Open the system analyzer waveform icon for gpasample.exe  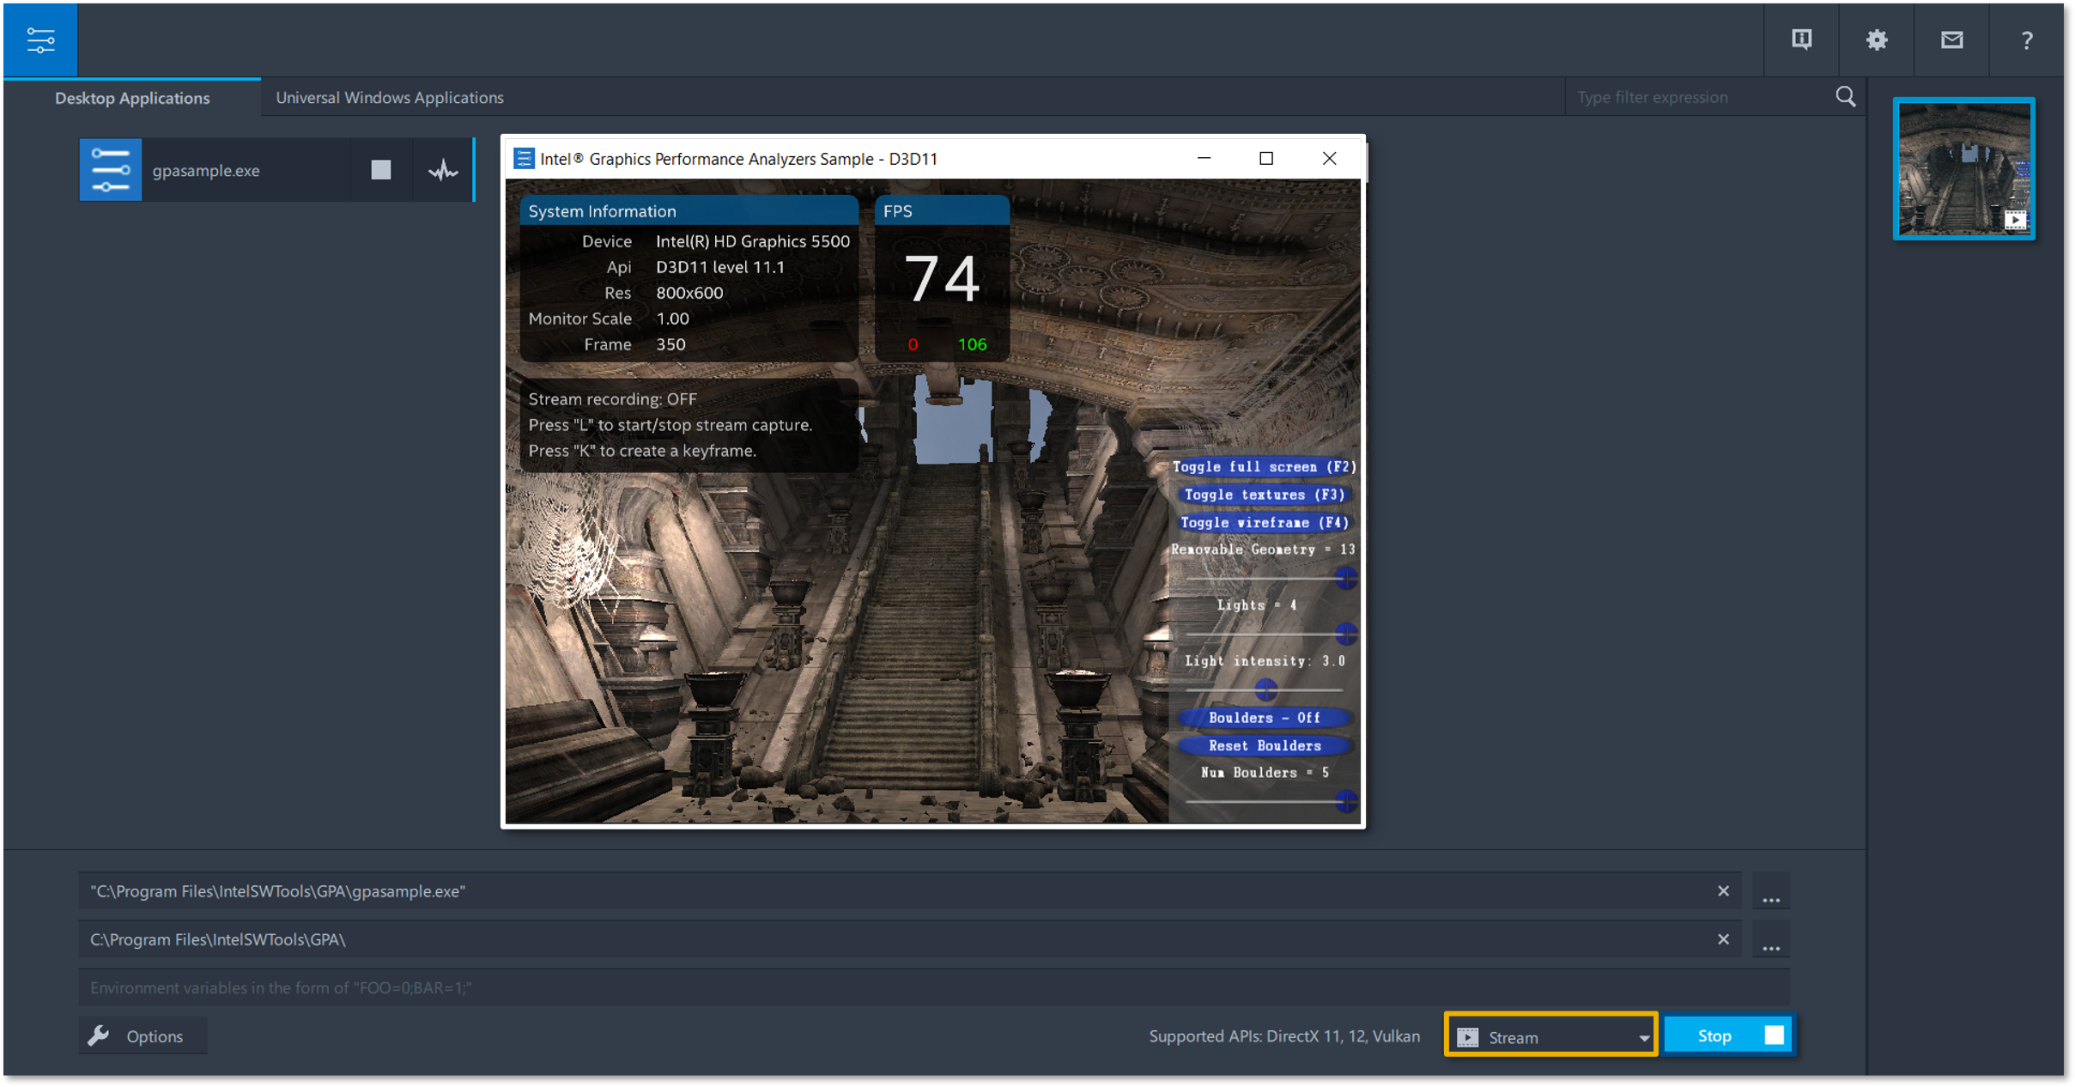443,170
